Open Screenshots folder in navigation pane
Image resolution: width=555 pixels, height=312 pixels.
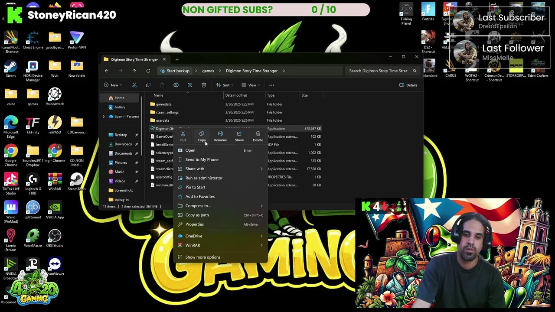click(124, 190)
